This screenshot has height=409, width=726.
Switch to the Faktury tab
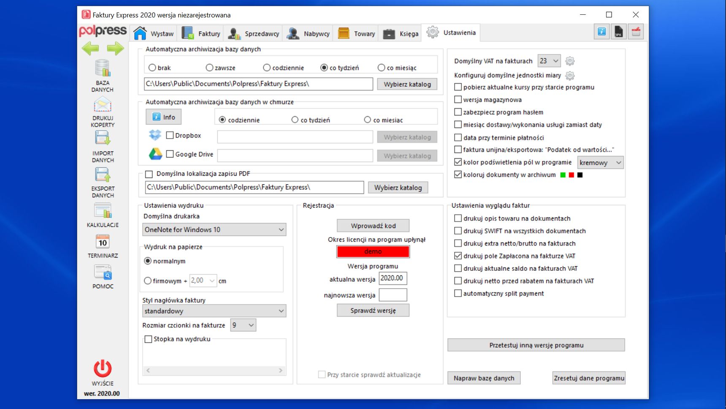click(201, 33)
